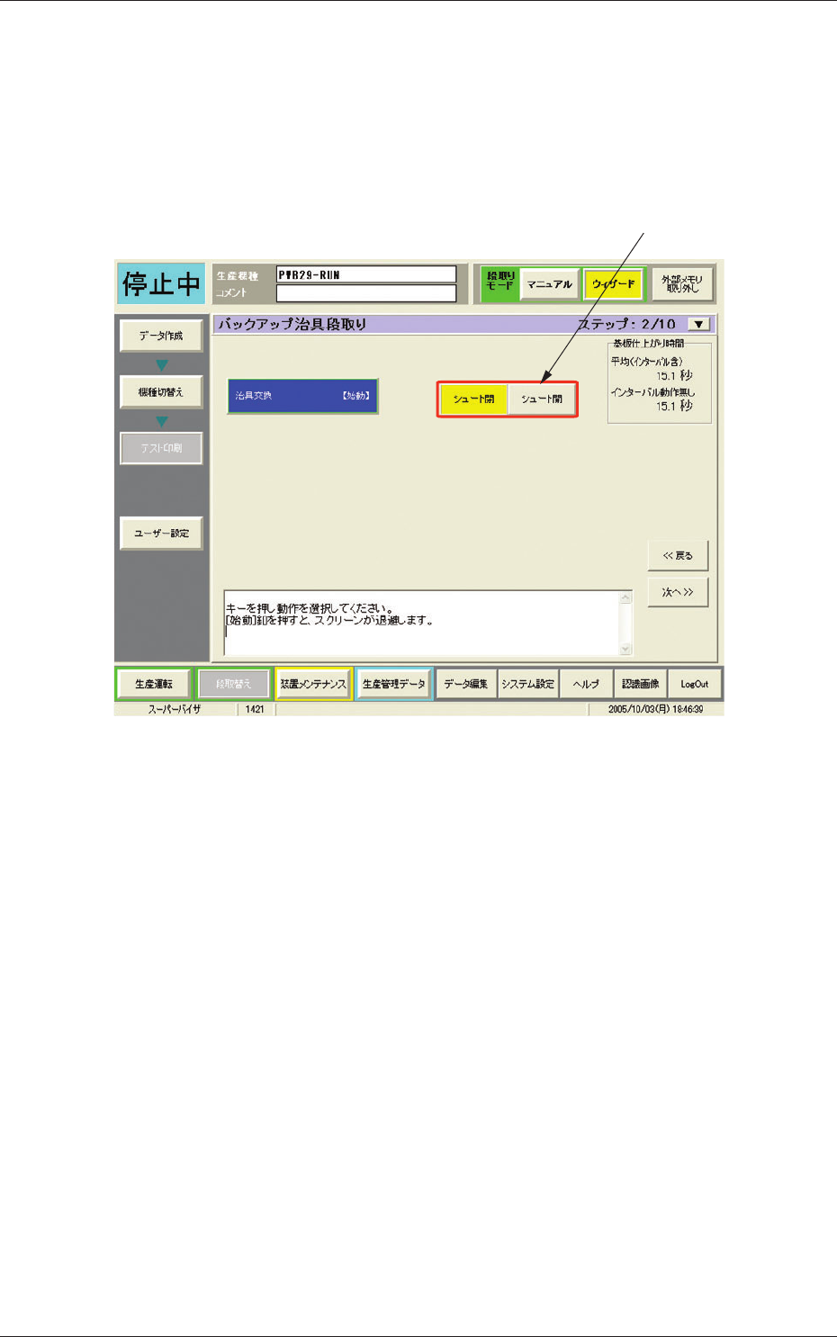Click the スーパーバイザ status bar entry
Image resolution: width=837 pixels, height=1337 pixels.
pyautogui.click(x=175, y=710)
